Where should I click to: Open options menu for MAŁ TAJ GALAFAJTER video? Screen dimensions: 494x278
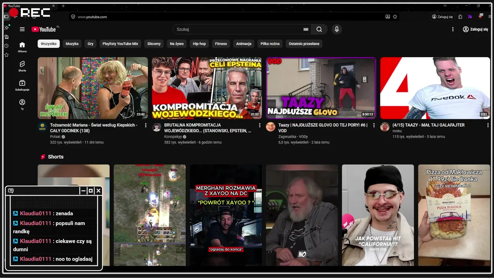pos(488,125)
